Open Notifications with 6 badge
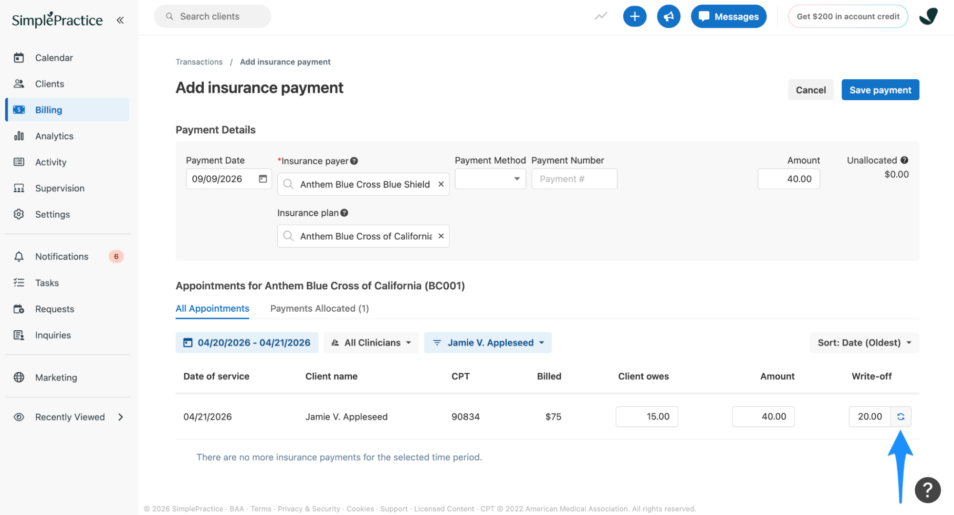The height and width of the screenshot is (515, 954). coord(67,257)
